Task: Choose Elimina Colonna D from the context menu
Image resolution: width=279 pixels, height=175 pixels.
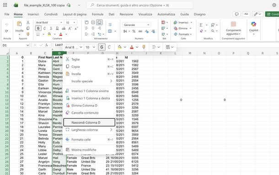Action: click(89, 105)
